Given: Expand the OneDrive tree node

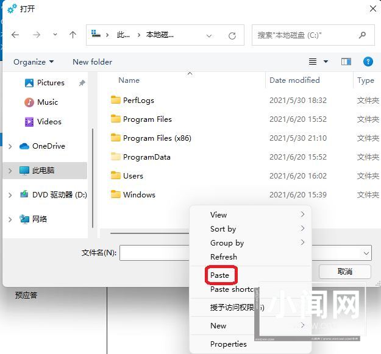Looking at the screenshot, I should point(10,146).
